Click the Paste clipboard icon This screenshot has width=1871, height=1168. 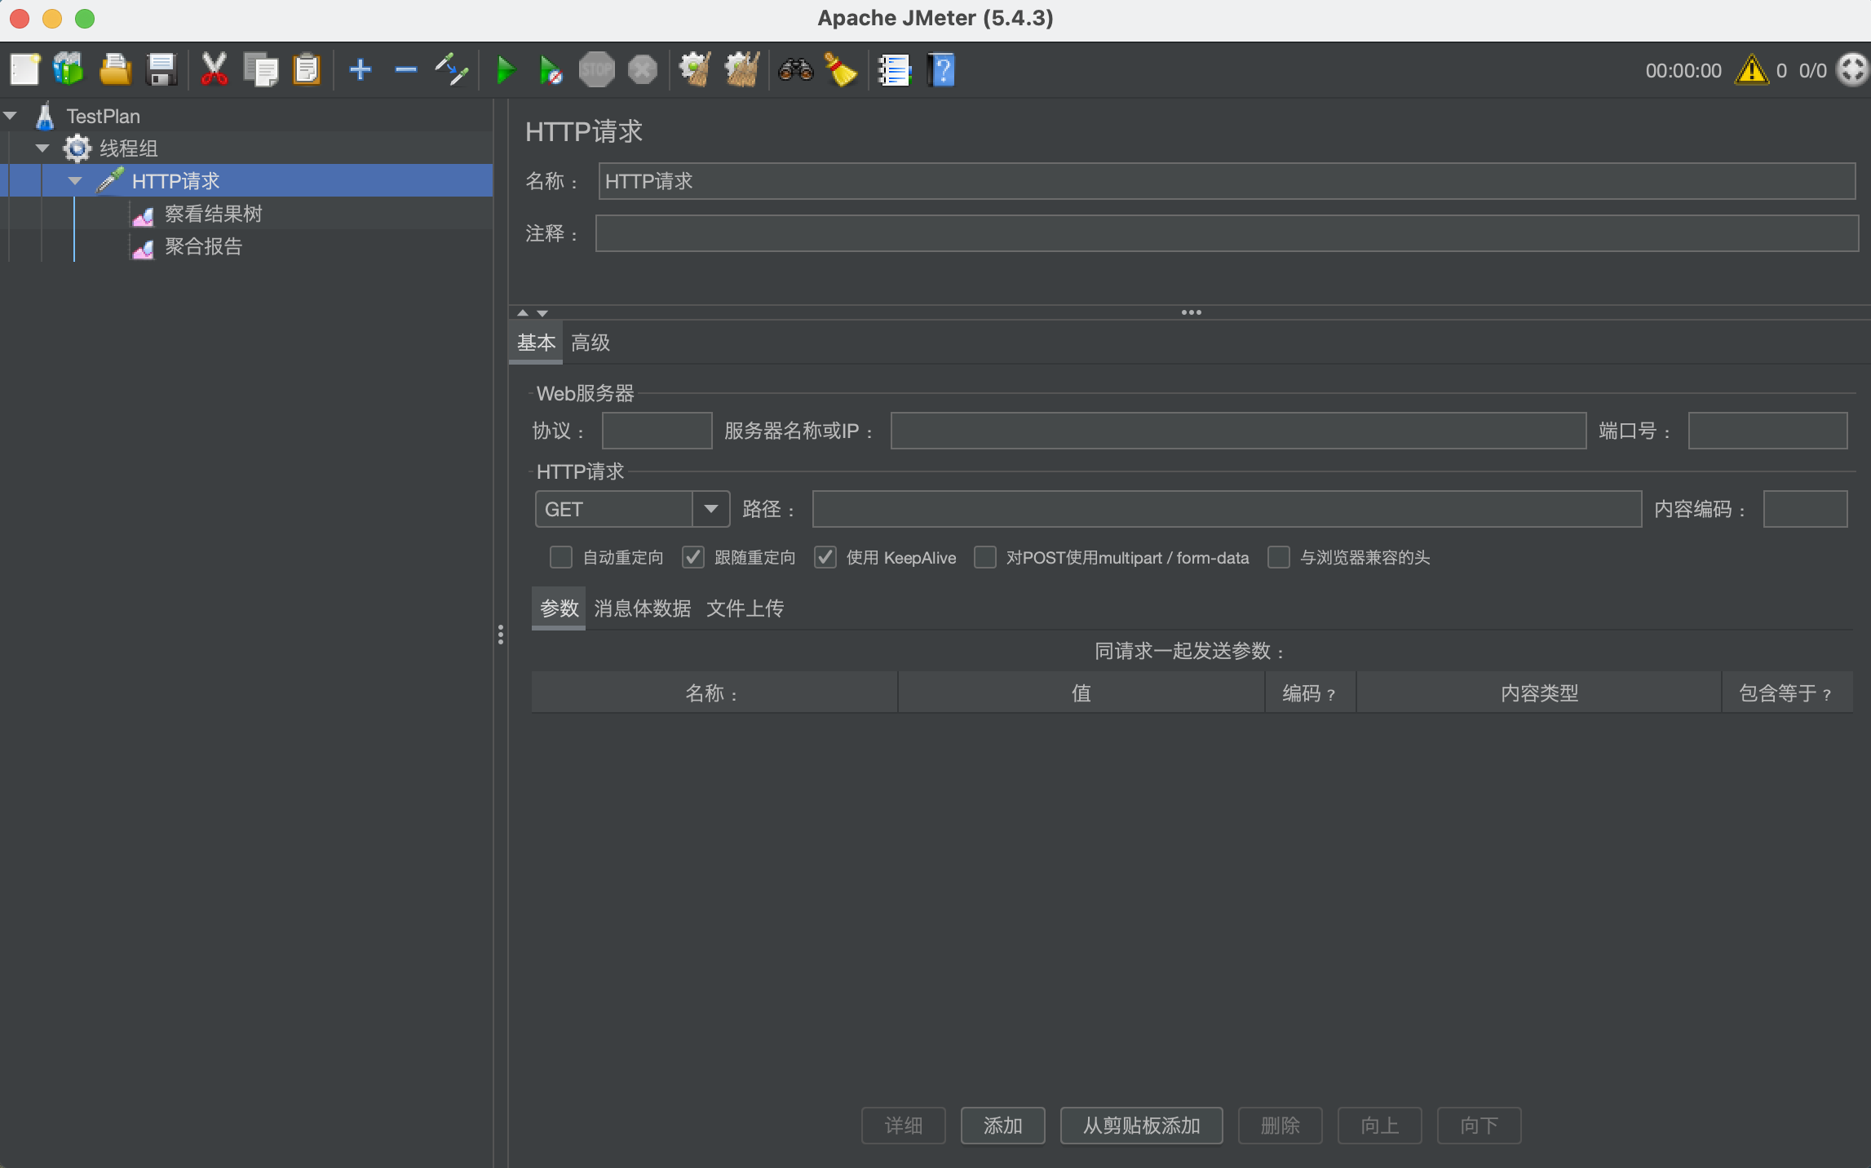click(x=307, y=70)
